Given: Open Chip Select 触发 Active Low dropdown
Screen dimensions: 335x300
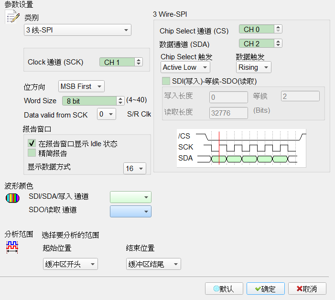Looking at the screenshot, I should point(185,67).
